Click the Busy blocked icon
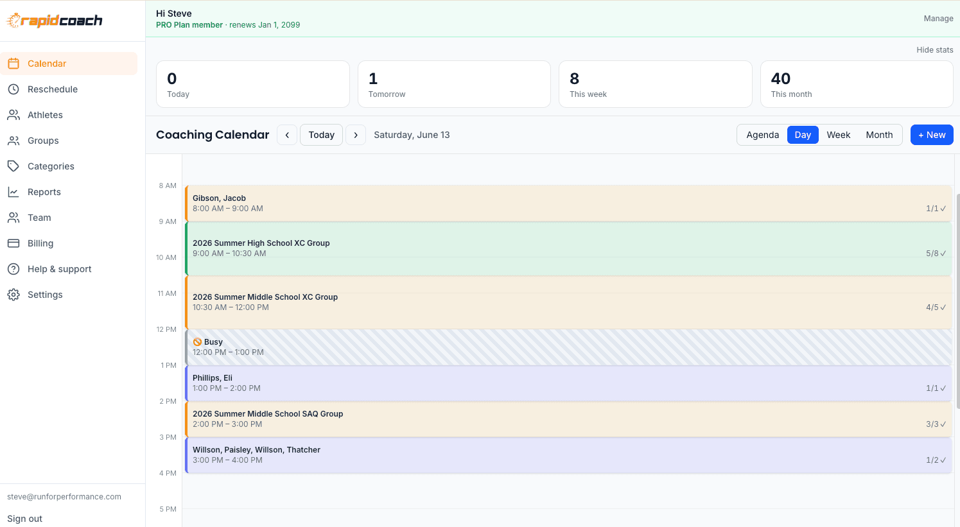The height and width of the screenshot is (527, 960). (x=197, y=342)
